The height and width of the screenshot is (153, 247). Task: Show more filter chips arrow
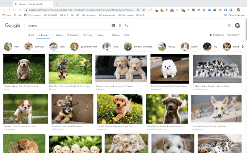(x=243, y=47)
